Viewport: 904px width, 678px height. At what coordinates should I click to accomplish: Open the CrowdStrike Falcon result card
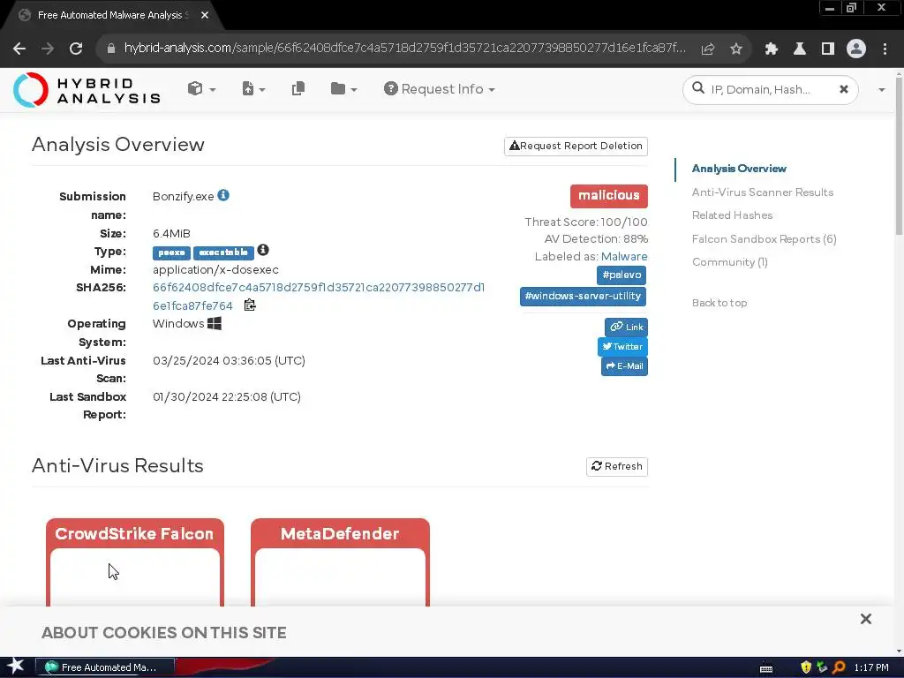pyautogui.click(x=135, y=562)
